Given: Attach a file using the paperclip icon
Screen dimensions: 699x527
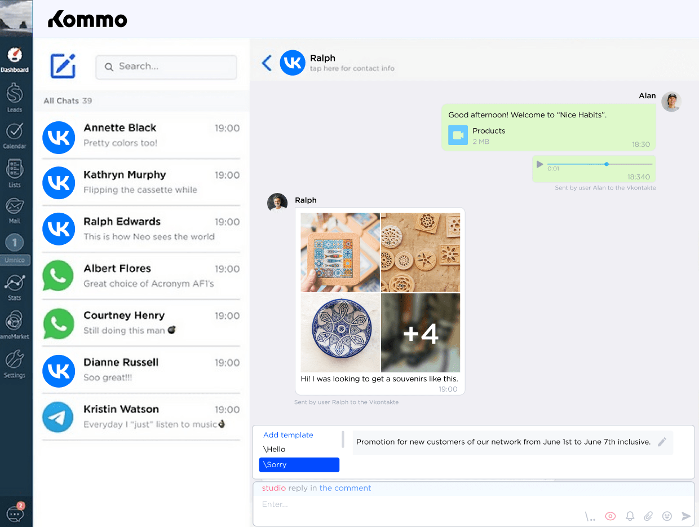Looking at the screenshot, I should click(648, 516).
